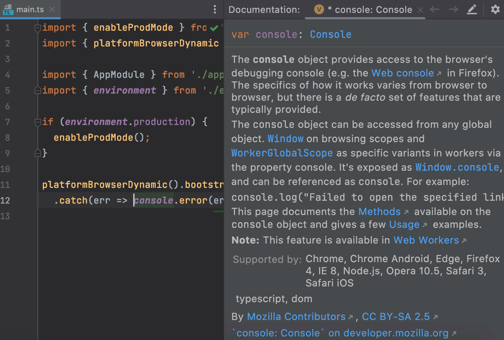Switch to the main.ts editor tab
This screenshot has height=340, width=504.
(30, 10)
